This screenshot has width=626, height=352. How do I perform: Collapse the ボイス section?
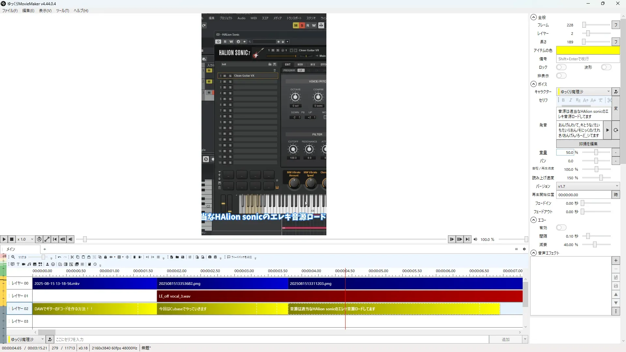click(x=533, y=84)
